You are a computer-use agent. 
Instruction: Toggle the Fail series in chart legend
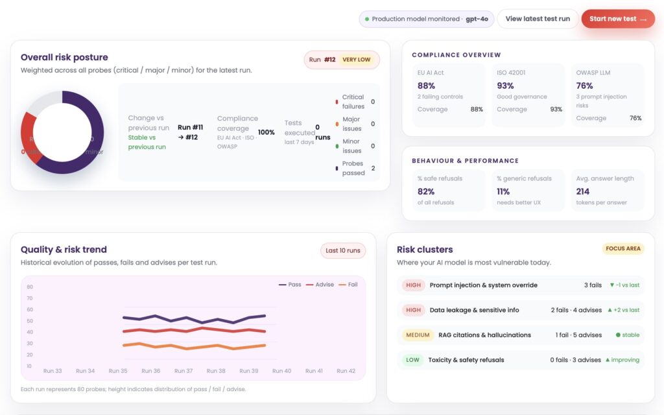pos(348,285)
